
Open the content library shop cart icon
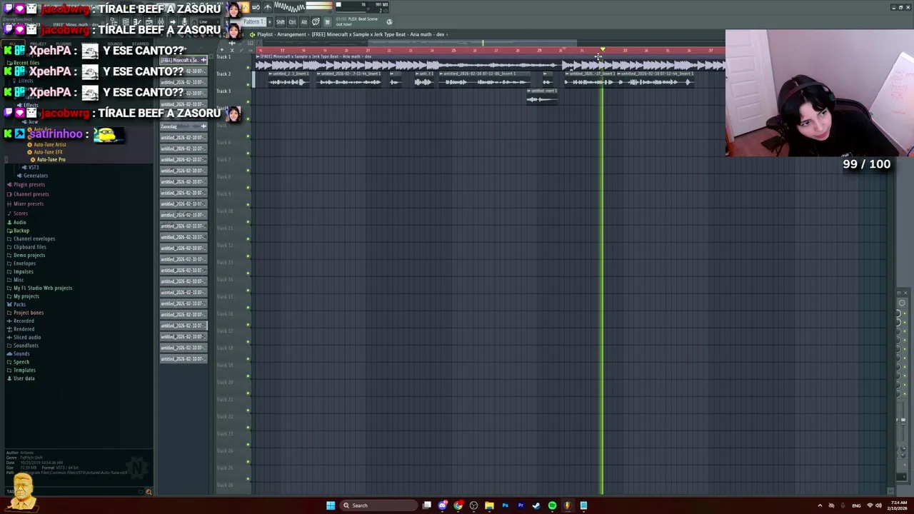coord(327,21)
